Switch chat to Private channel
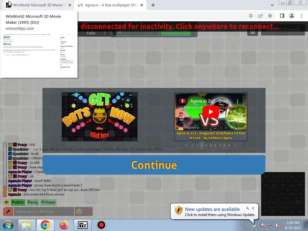The image size is (308, 231). (x=48, y=202)
